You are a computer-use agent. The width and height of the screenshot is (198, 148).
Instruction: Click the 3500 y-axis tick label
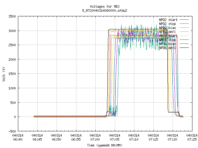(12, 16)
